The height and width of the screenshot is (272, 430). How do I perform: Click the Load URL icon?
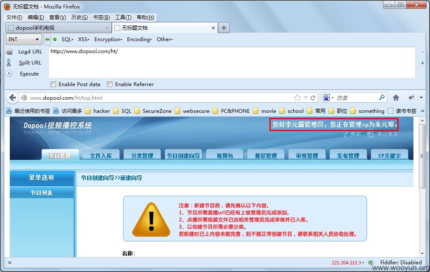pyautogui.click(x=9, y=52)
